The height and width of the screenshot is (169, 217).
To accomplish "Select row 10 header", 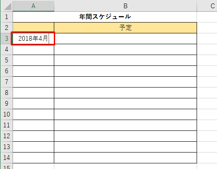I will (x=7, y=114).
